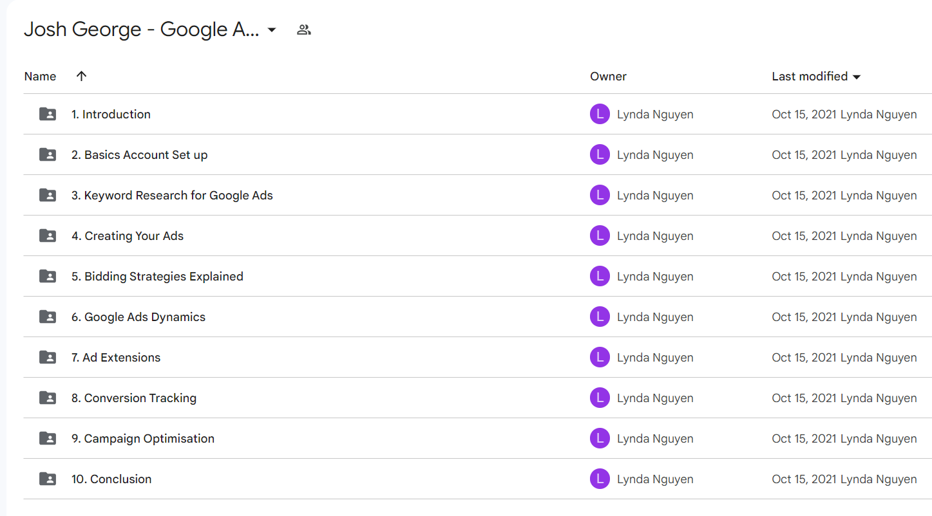Viewport: 932px width, 516px height.
Task: Open the Last modified sort dropdown arrow
Action: [857, 77]
